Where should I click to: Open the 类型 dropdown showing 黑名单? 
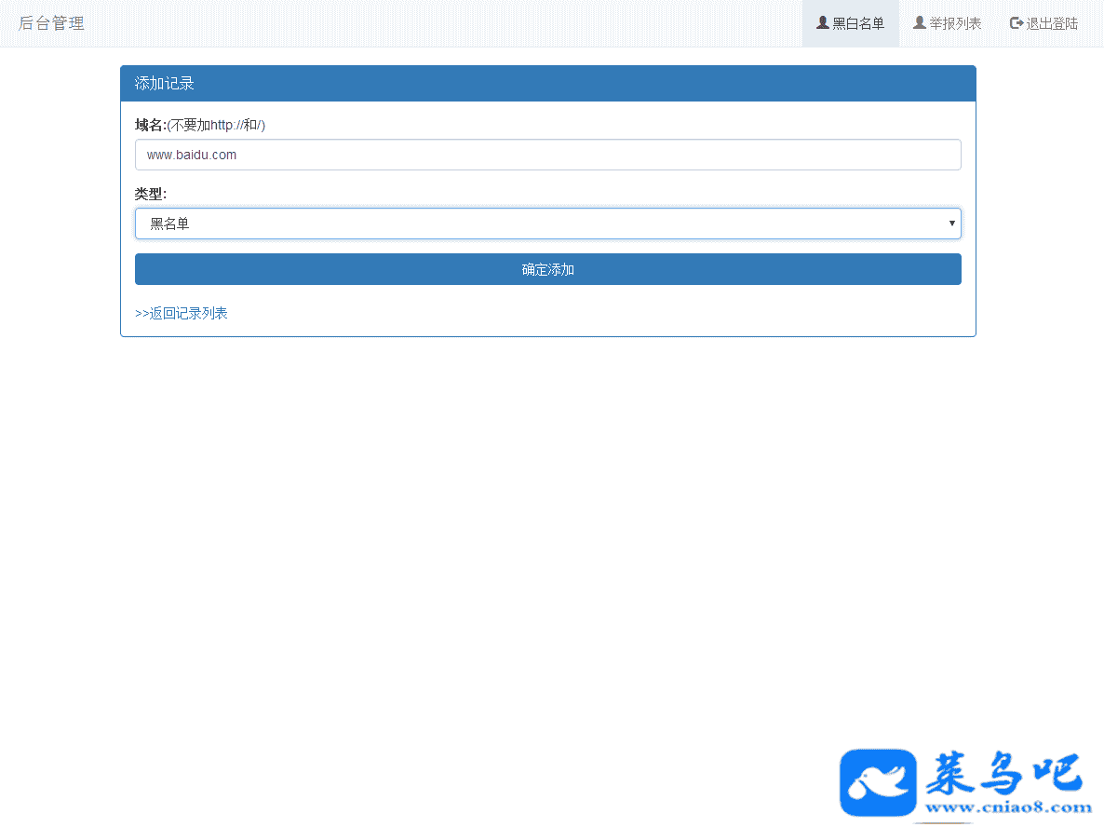click(547, 224)
